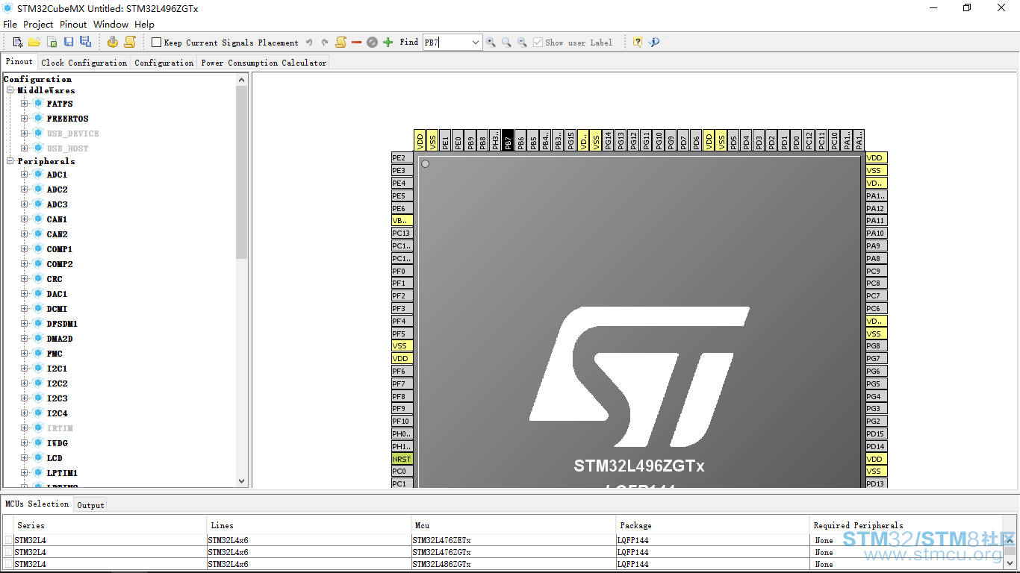Click the CAN1 peripheral cube icon
The height and width of the screenshot is (573, 1020).
click(x=38, y=219)
